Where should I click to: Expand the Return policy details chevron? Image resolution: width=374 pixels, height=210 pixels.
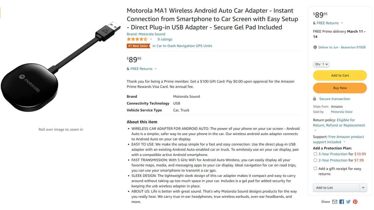pos(315,130)
